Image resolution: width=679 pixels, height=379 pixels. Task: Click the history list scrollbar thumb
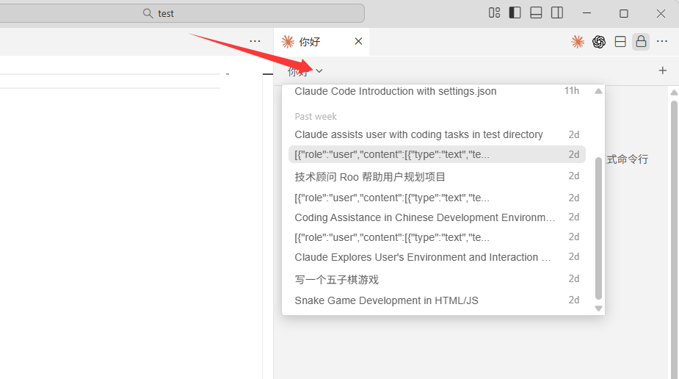click(598, 228)
